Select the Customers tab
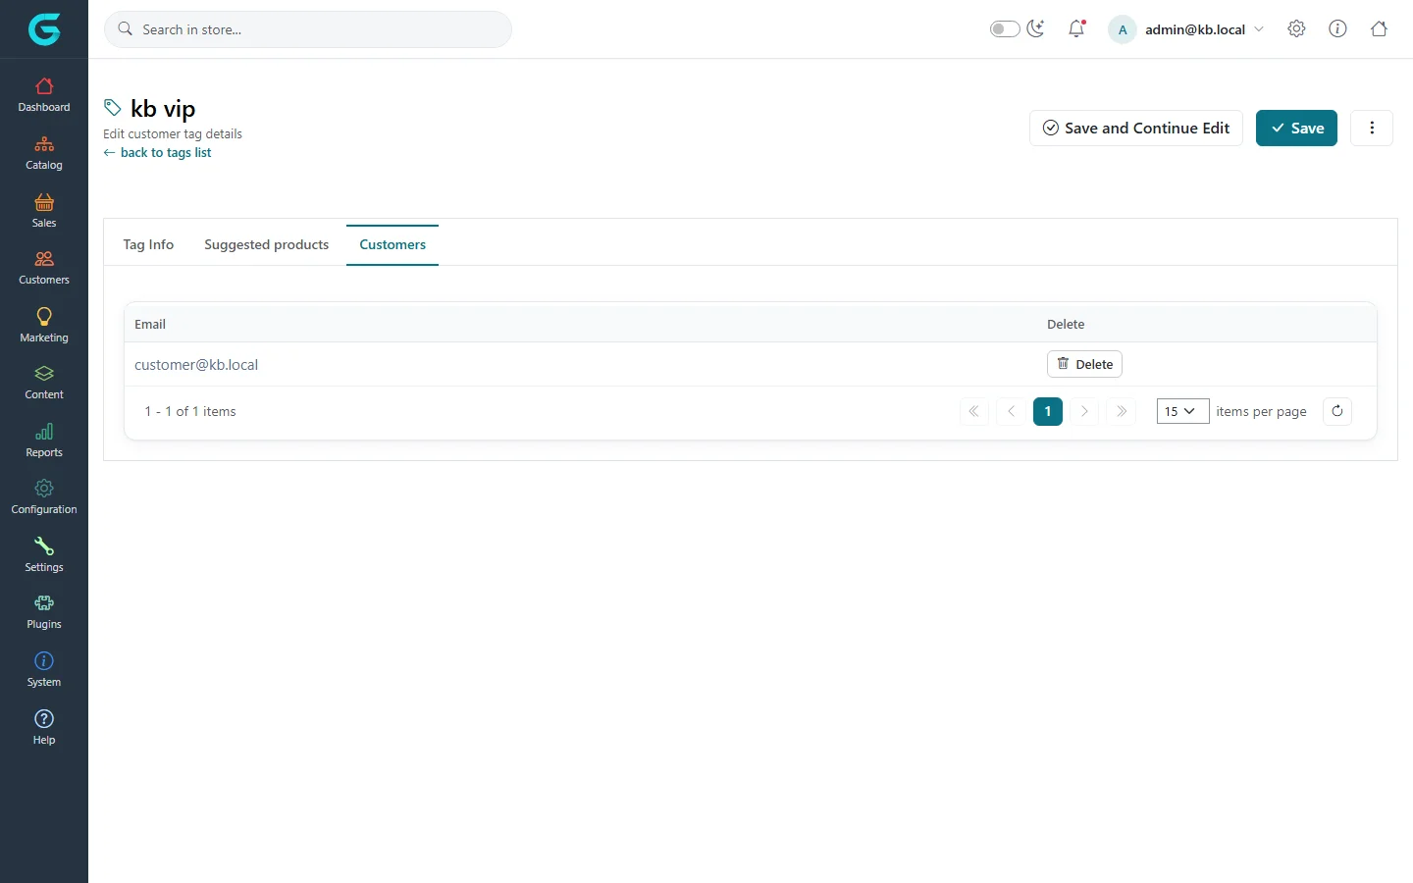The width and height of the screenshot is (1413, 883). click(392, 244)
